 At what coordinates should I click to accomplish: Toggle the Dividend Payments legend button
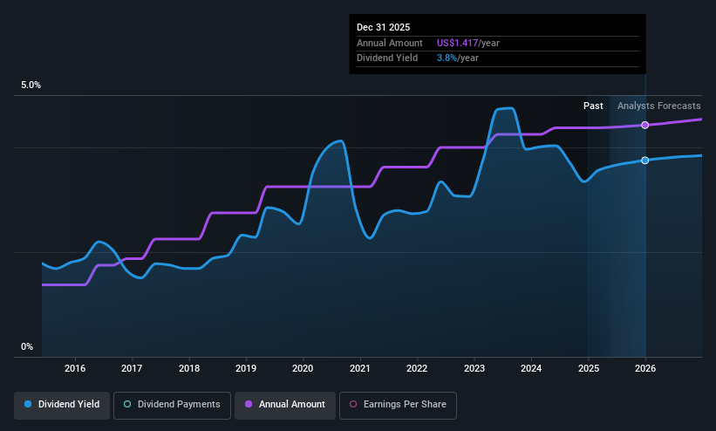click(172, 406)
